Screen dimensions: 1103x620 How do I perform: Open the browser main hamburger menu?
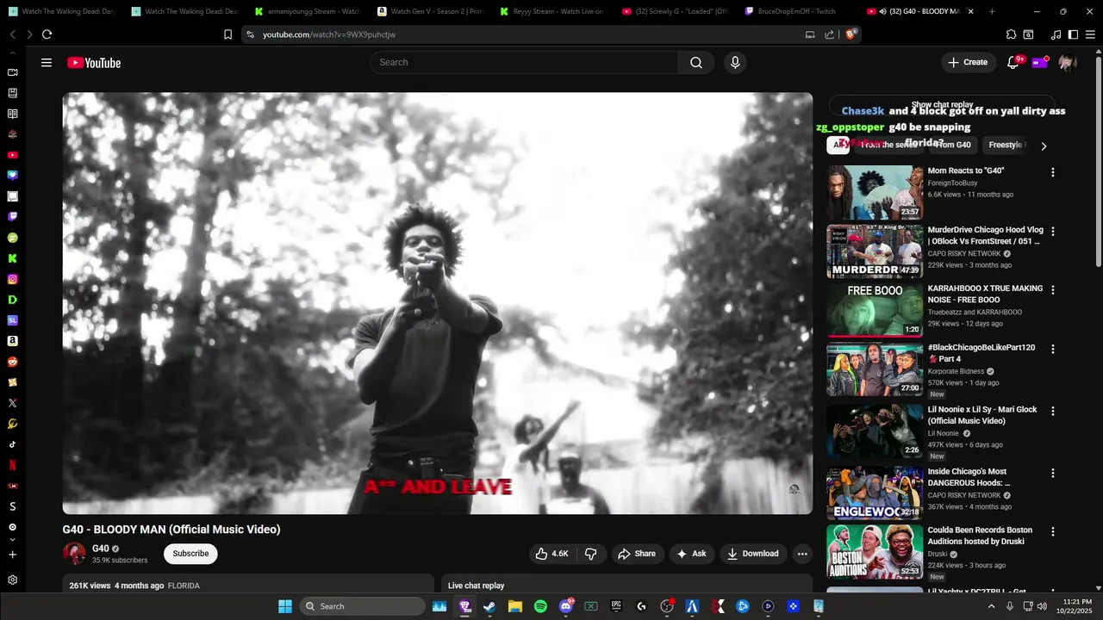(x=1091, y=34)
